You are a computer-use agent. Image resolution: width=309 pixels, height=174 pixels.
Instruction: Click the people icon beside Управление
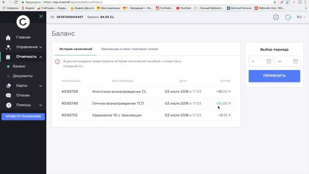8,47
